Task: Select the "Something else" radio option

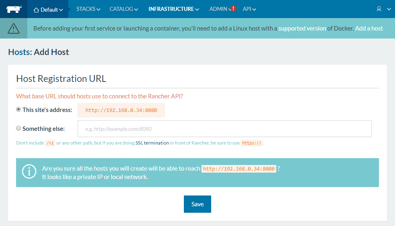Action: tap(18, 128)
